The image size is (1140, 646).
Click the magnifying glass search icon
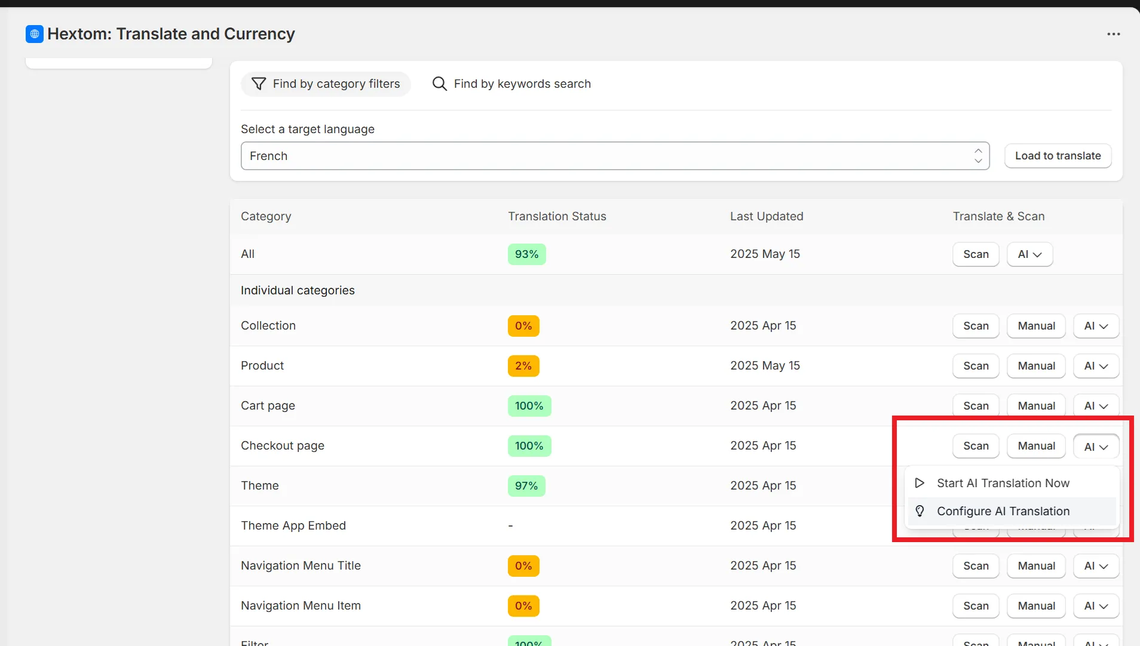click(440, 84)
